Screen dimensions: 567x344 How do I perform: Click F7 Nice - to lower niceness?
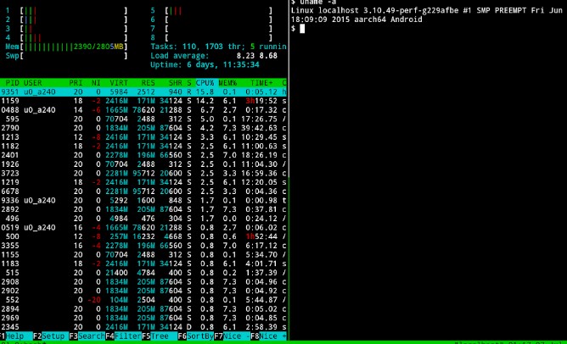[229, 337]
